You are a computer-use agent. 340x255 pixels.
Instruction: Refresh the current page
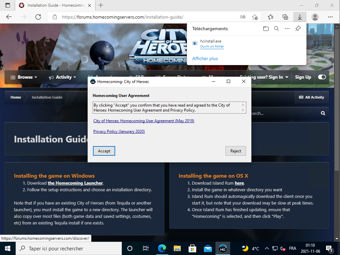click(x=38, y=17)
